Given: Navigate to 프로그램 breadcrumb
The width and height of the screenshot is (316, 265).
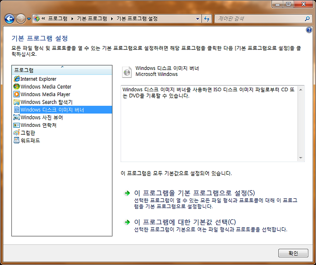Looking at the screenshot, I should tap(57, 19).
